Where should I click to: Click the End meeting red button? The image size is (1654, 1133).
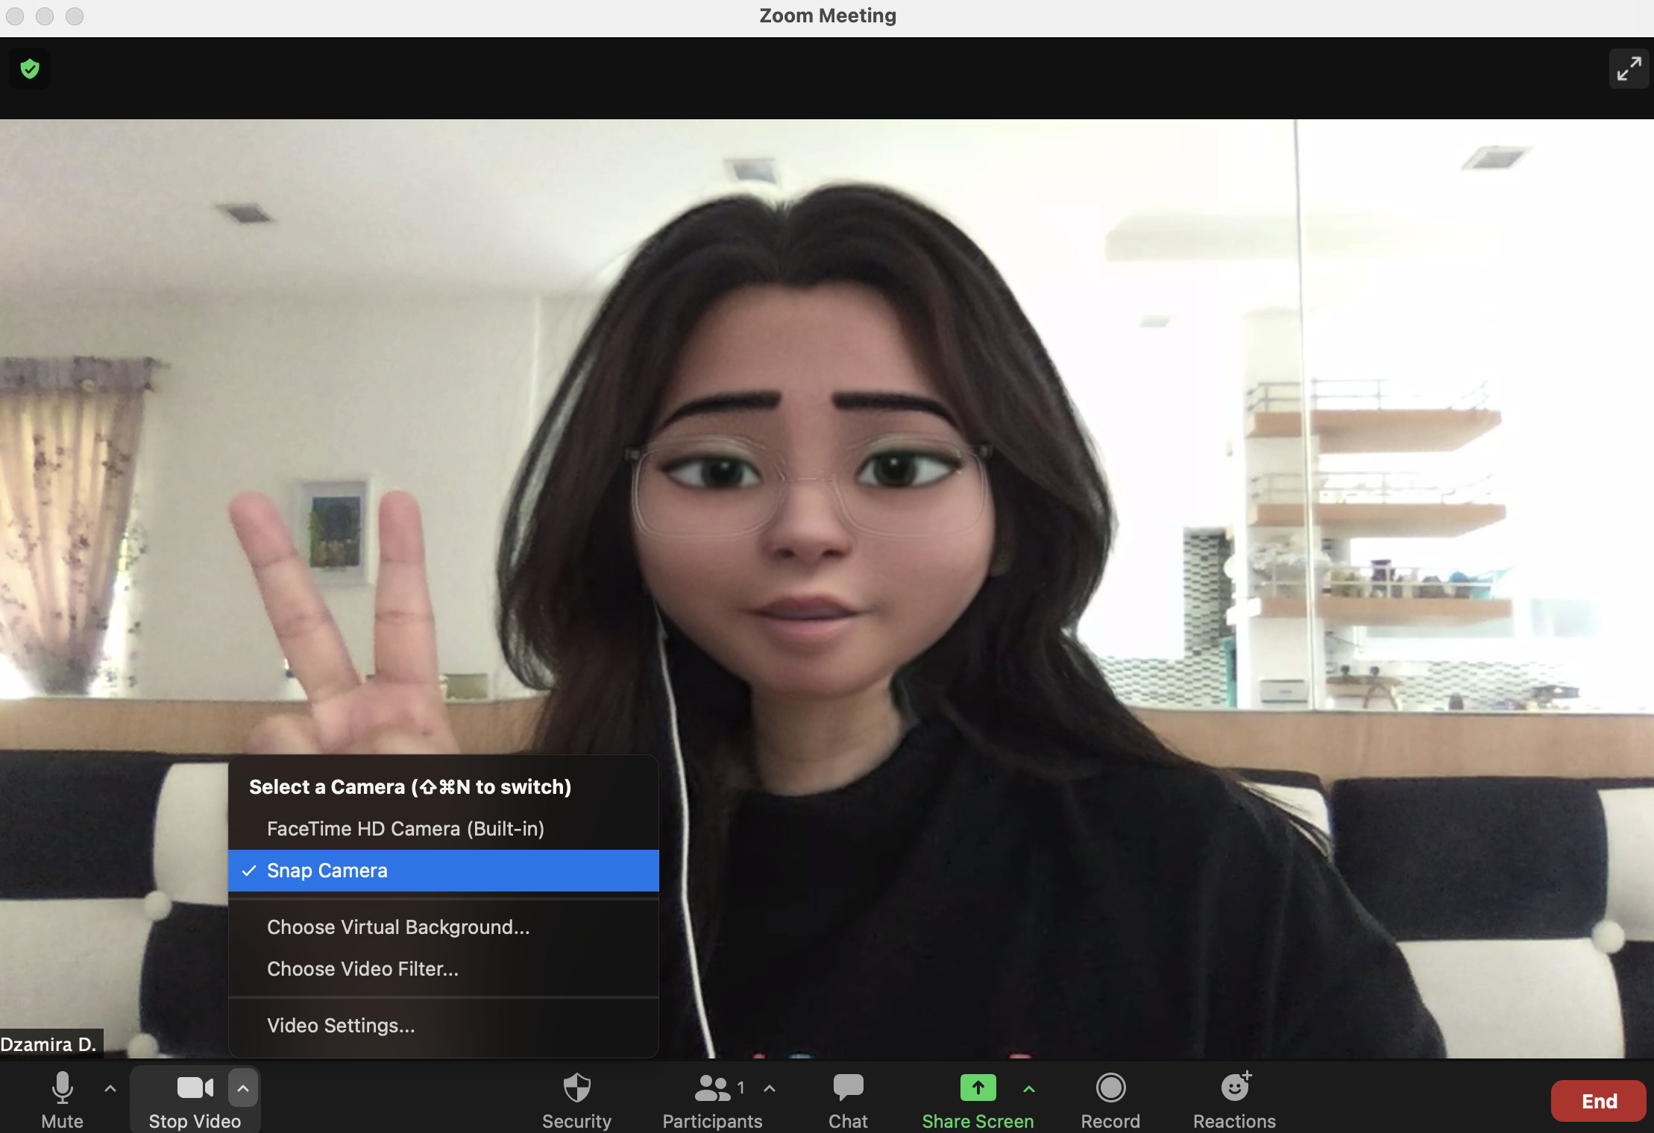[1599, 1100]
